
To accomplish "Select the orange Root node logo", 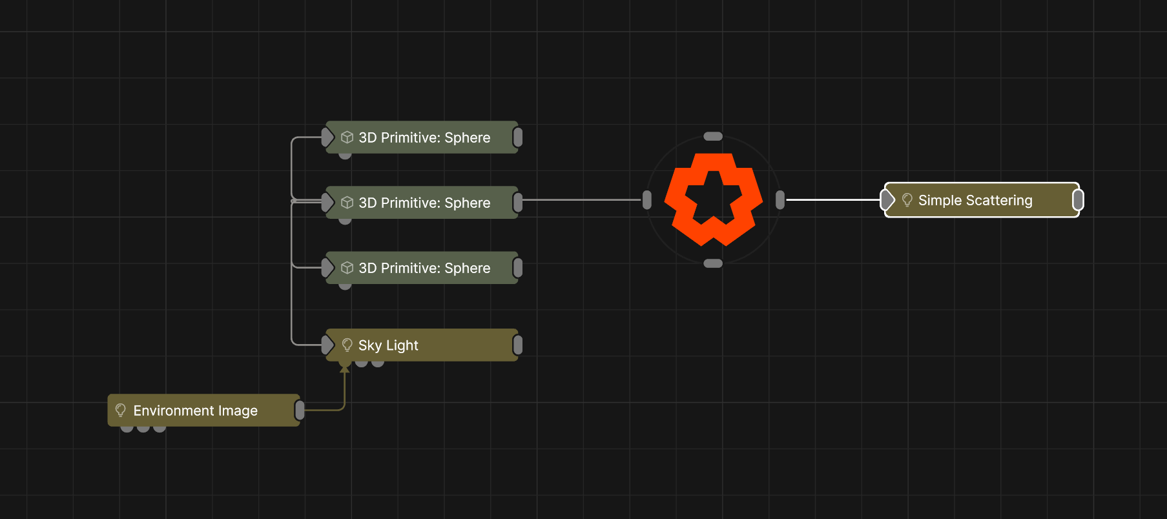I will [713, 199].
